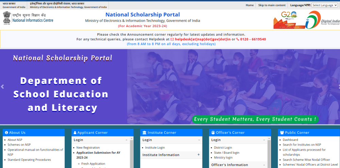Go to previous slide with left arrow
The height and width of the screenshot is (168, 340).
point(3,87)
